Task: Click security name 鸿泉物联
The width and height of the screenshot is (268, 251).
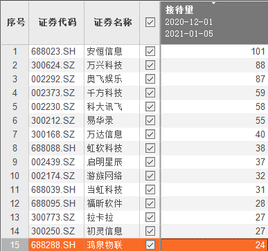Action: (105, 245)
